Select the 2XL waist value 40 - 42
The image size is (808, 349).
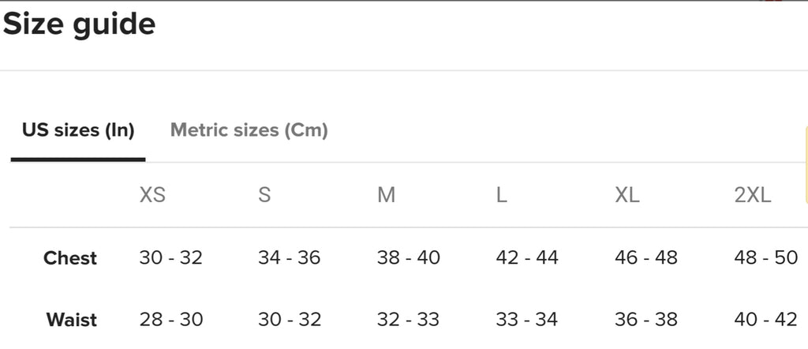point(765,320)
